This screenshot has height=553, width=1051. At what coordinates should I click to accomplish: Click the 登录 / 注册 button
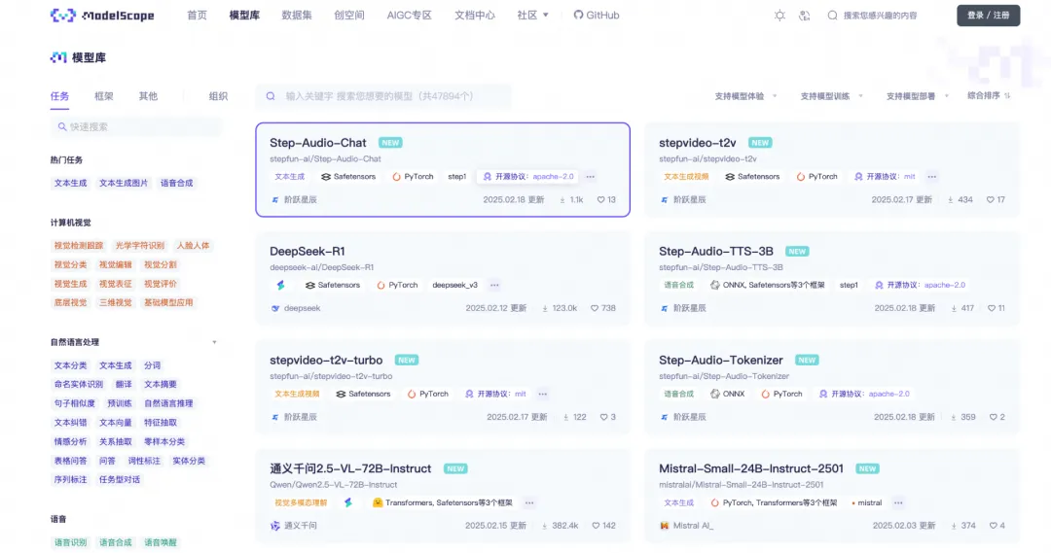tap(988, 16)
